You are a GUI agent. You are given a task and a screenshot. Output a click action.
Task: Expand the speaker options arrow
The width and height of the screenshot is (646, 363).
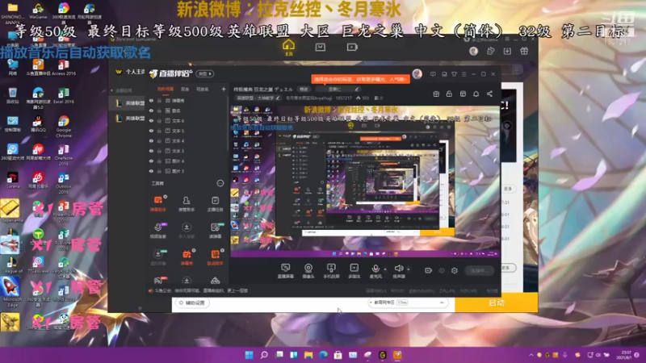(409, 269)
